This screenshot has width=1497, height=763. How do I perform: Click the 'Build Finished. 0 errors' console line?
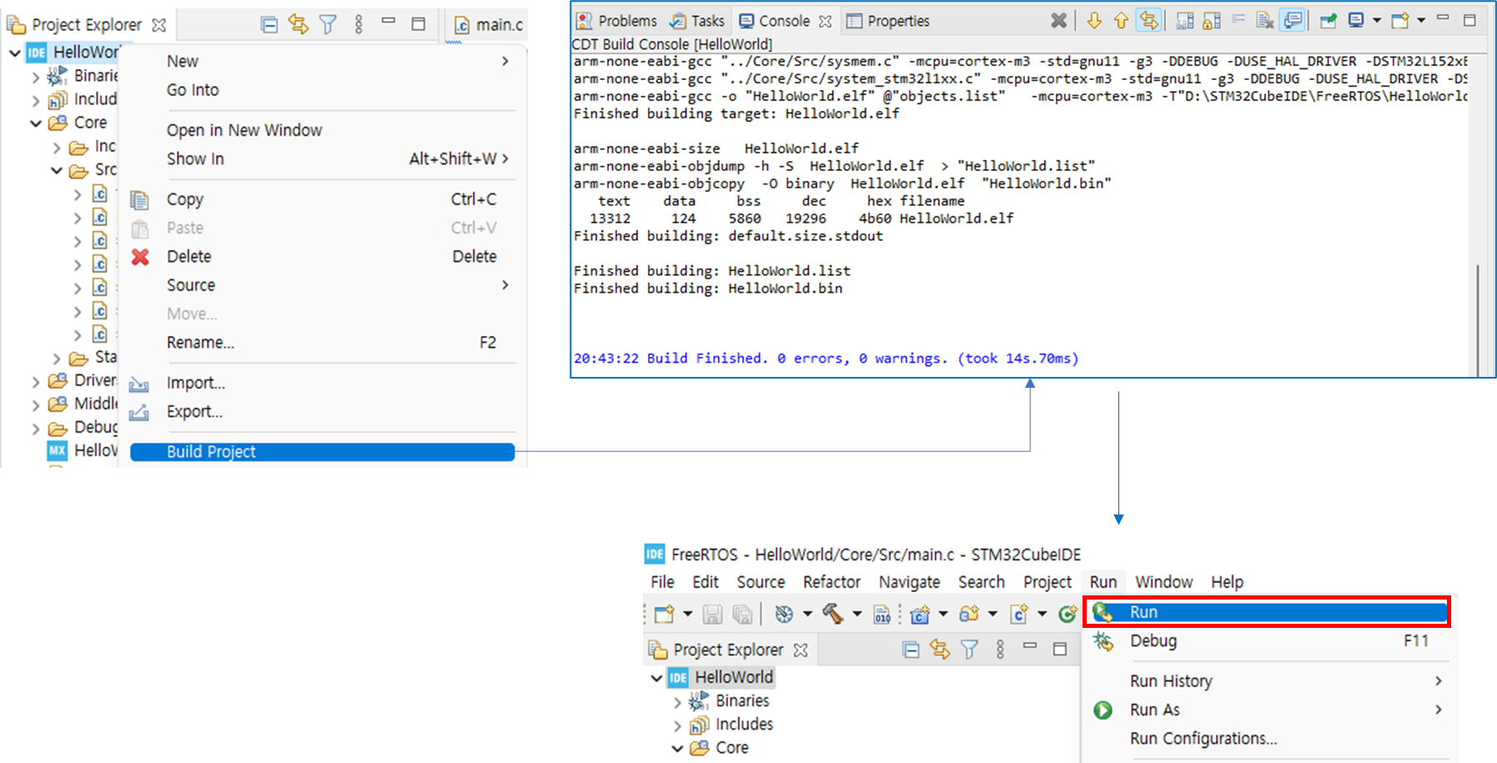click(x=826, y=359)
